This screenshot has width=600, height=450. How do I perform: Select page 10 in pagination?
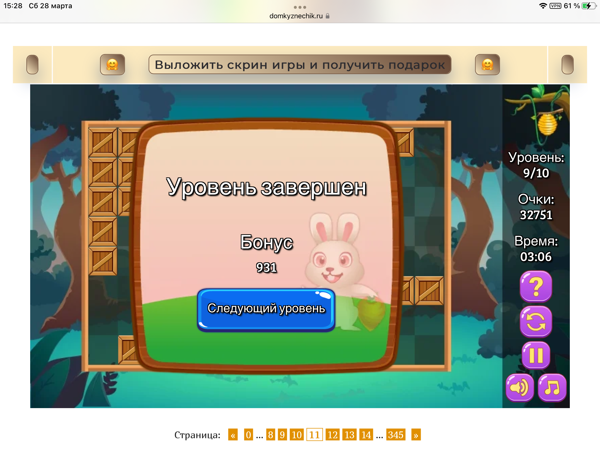296,435
